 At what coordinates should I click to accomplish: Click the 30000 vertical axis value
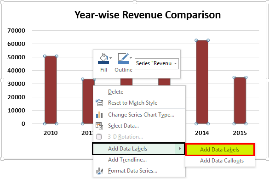coord(16,84)
